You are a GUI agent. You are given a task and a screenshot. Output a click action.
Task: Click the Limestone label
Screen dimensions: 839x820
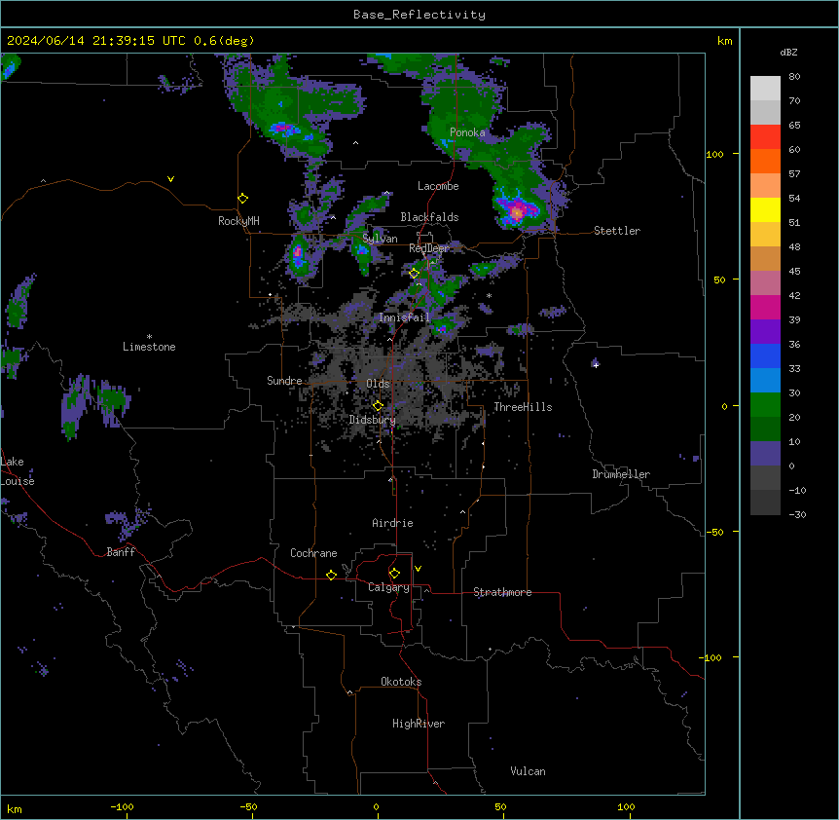pyautogui.click(x=149, y=347)
